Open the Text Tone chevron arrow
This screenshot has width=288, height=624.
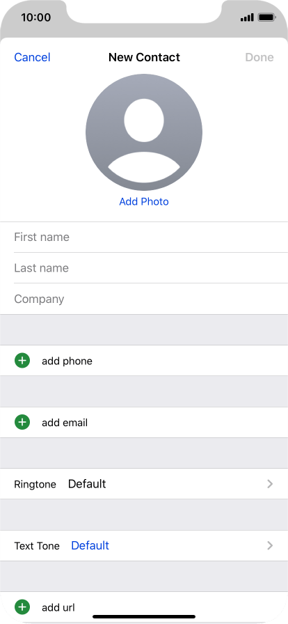[270, 545]
